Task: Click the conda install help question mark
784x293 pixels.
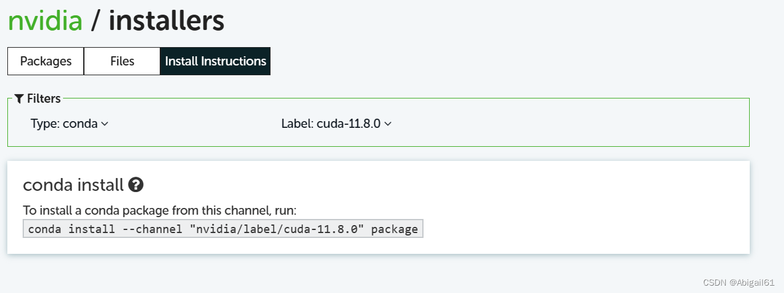Action: (136, 185)
